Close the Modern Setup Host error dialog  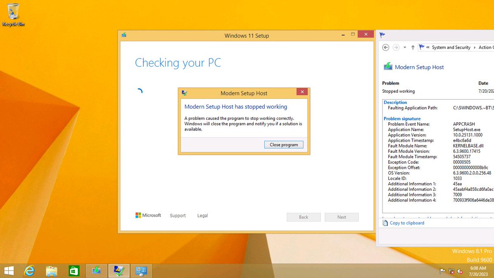[302, 92]
